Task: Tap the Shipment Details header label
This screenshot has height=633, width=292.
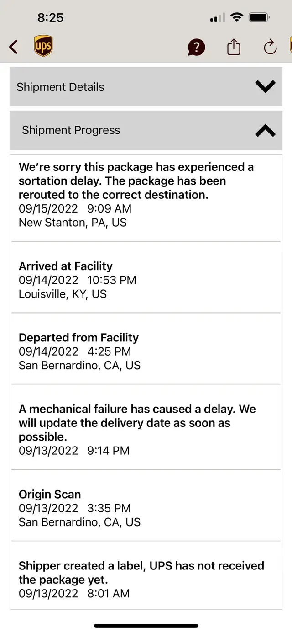Action: coord(60,87)
